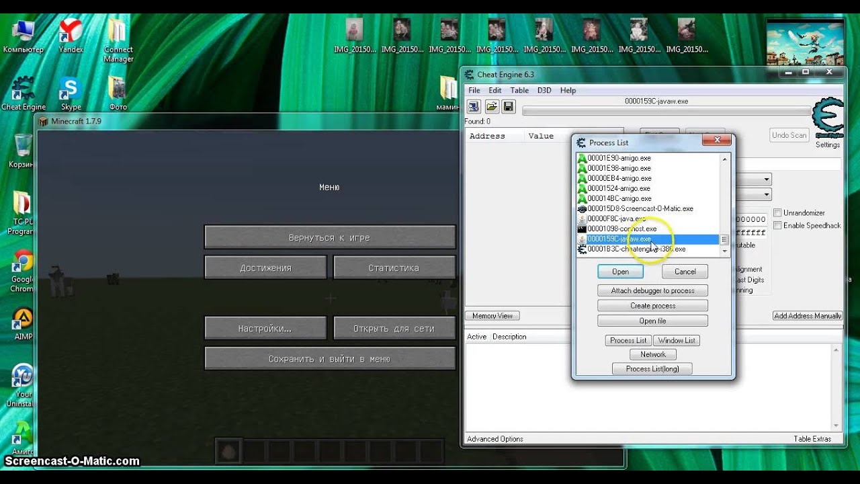
Task: Click the Open file button
Action: [652, 321]
